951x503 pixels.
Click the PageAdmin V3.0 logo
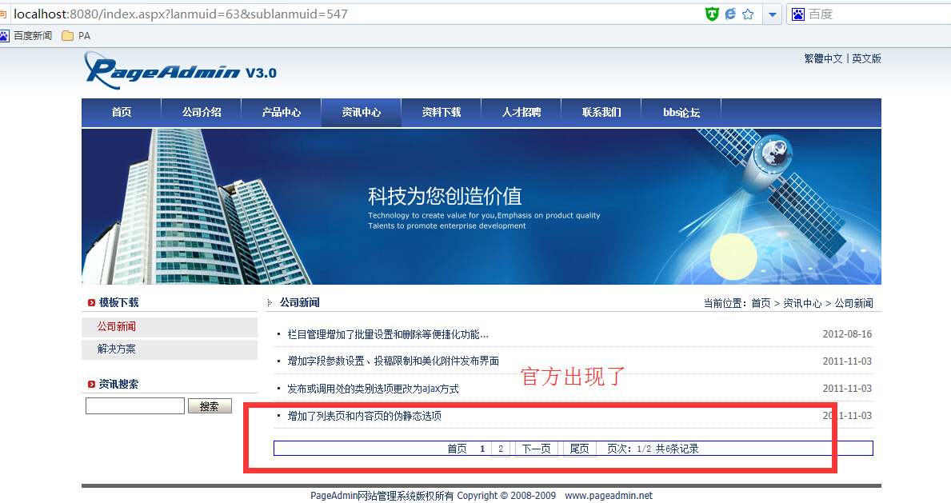pyautogui.click(x=181, y=71)
